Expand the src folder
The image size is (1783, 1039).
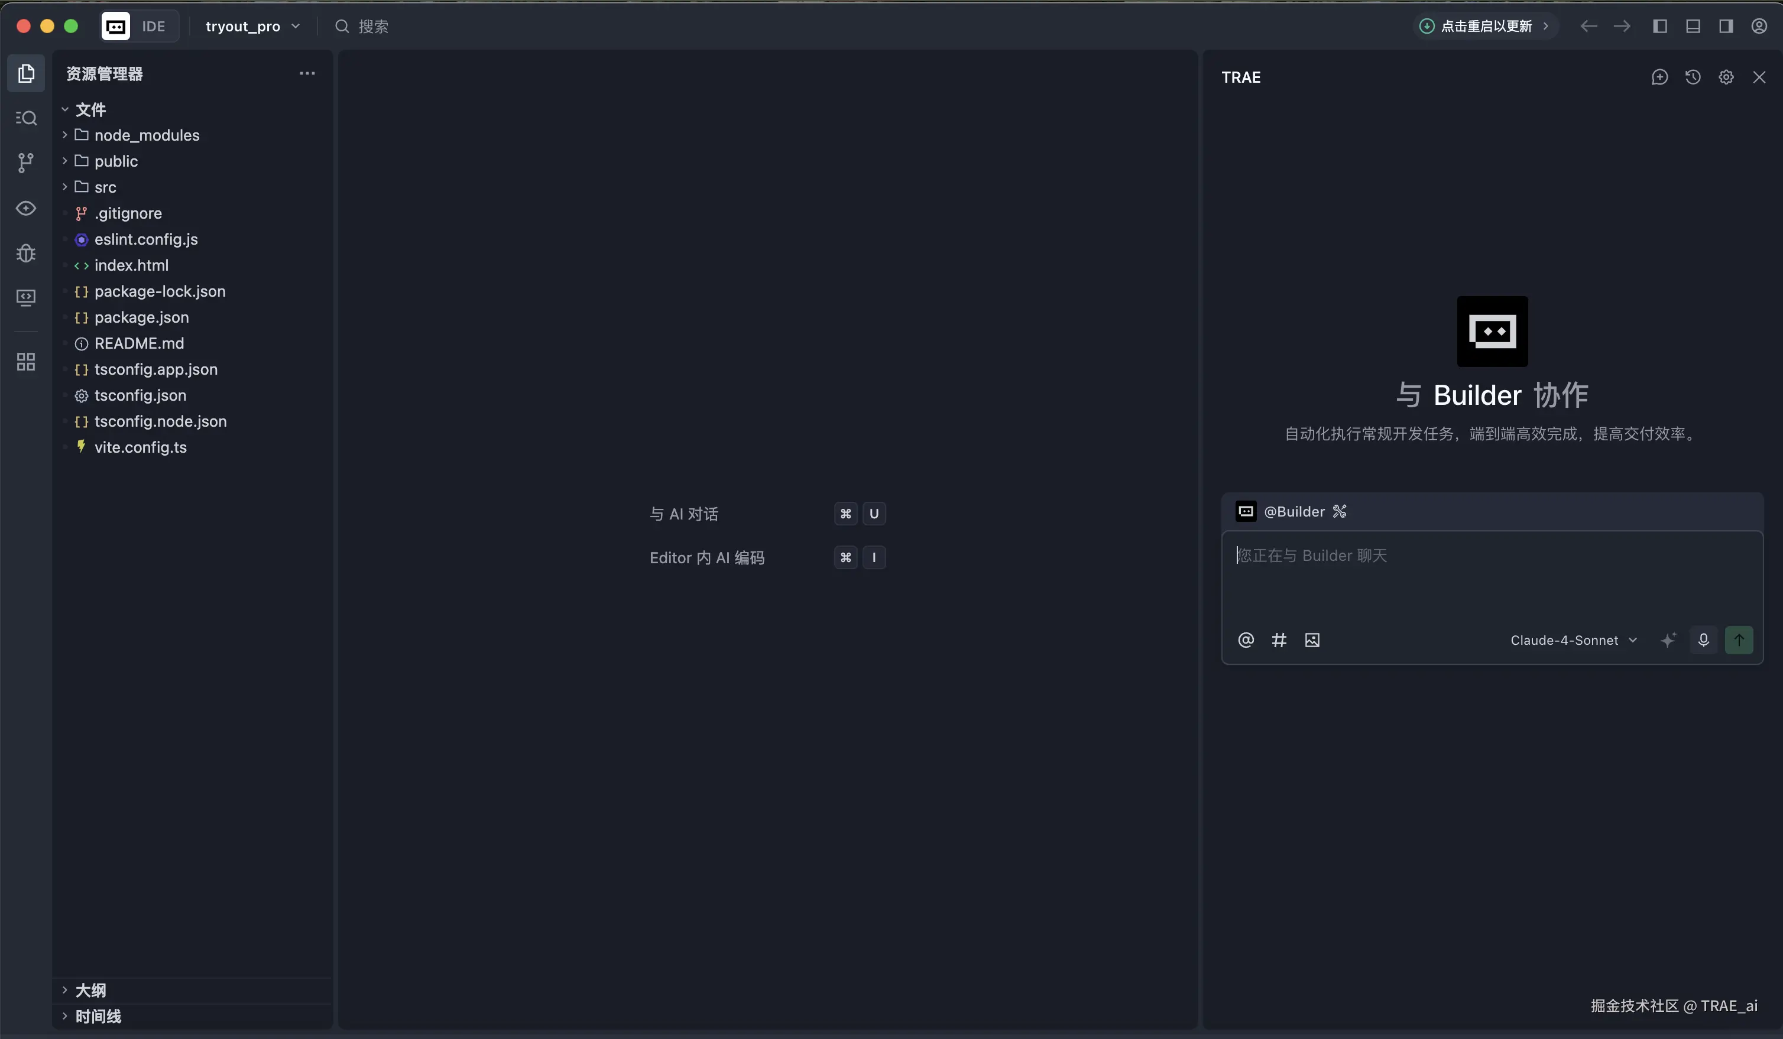tap(105, 187)
